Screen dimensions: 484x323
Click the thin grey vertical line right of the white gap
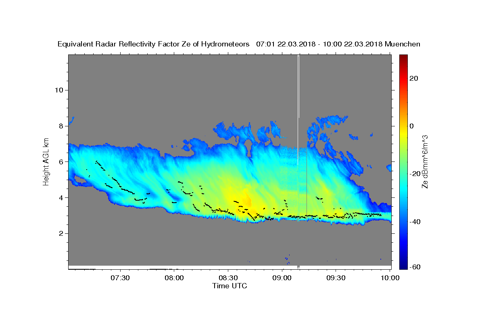point(307,182)
